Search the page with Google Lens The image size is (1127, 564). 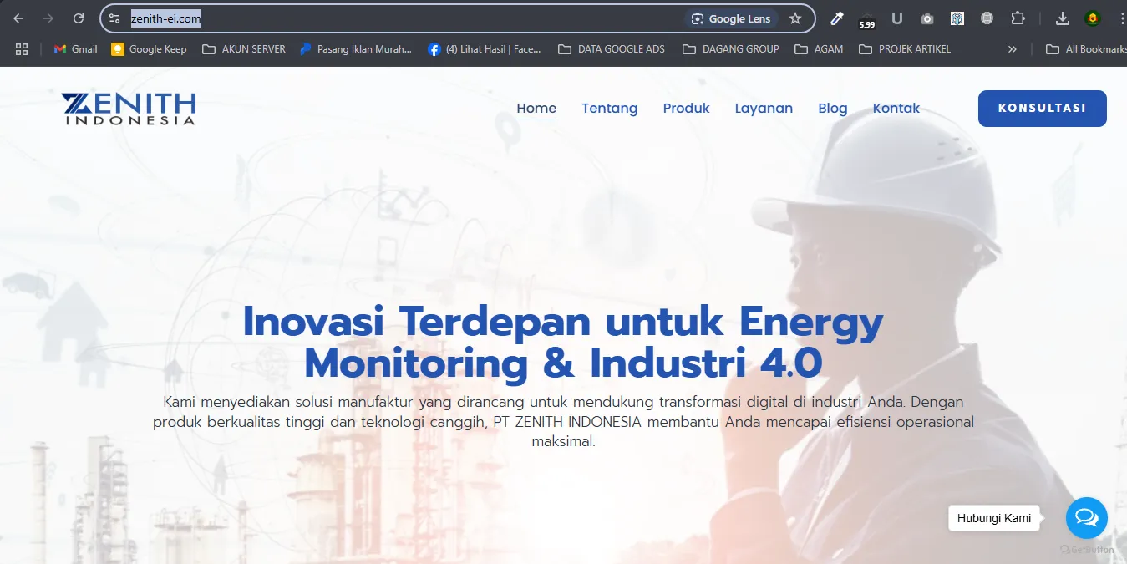pos(731,18)
